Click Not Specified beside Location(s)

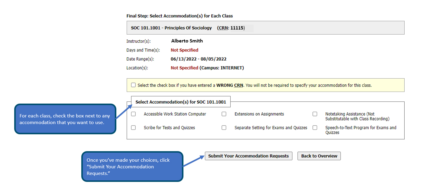[x=184, y=68]
